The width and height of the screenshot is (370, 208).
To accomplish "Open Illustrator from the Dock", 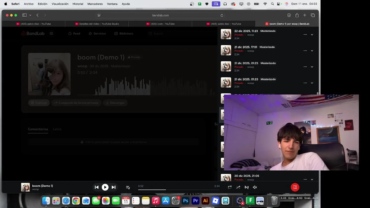I will point(206,200).
